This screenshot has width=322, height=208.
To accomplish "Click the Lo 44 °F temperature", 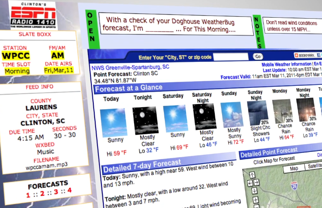I will (262, 139).
